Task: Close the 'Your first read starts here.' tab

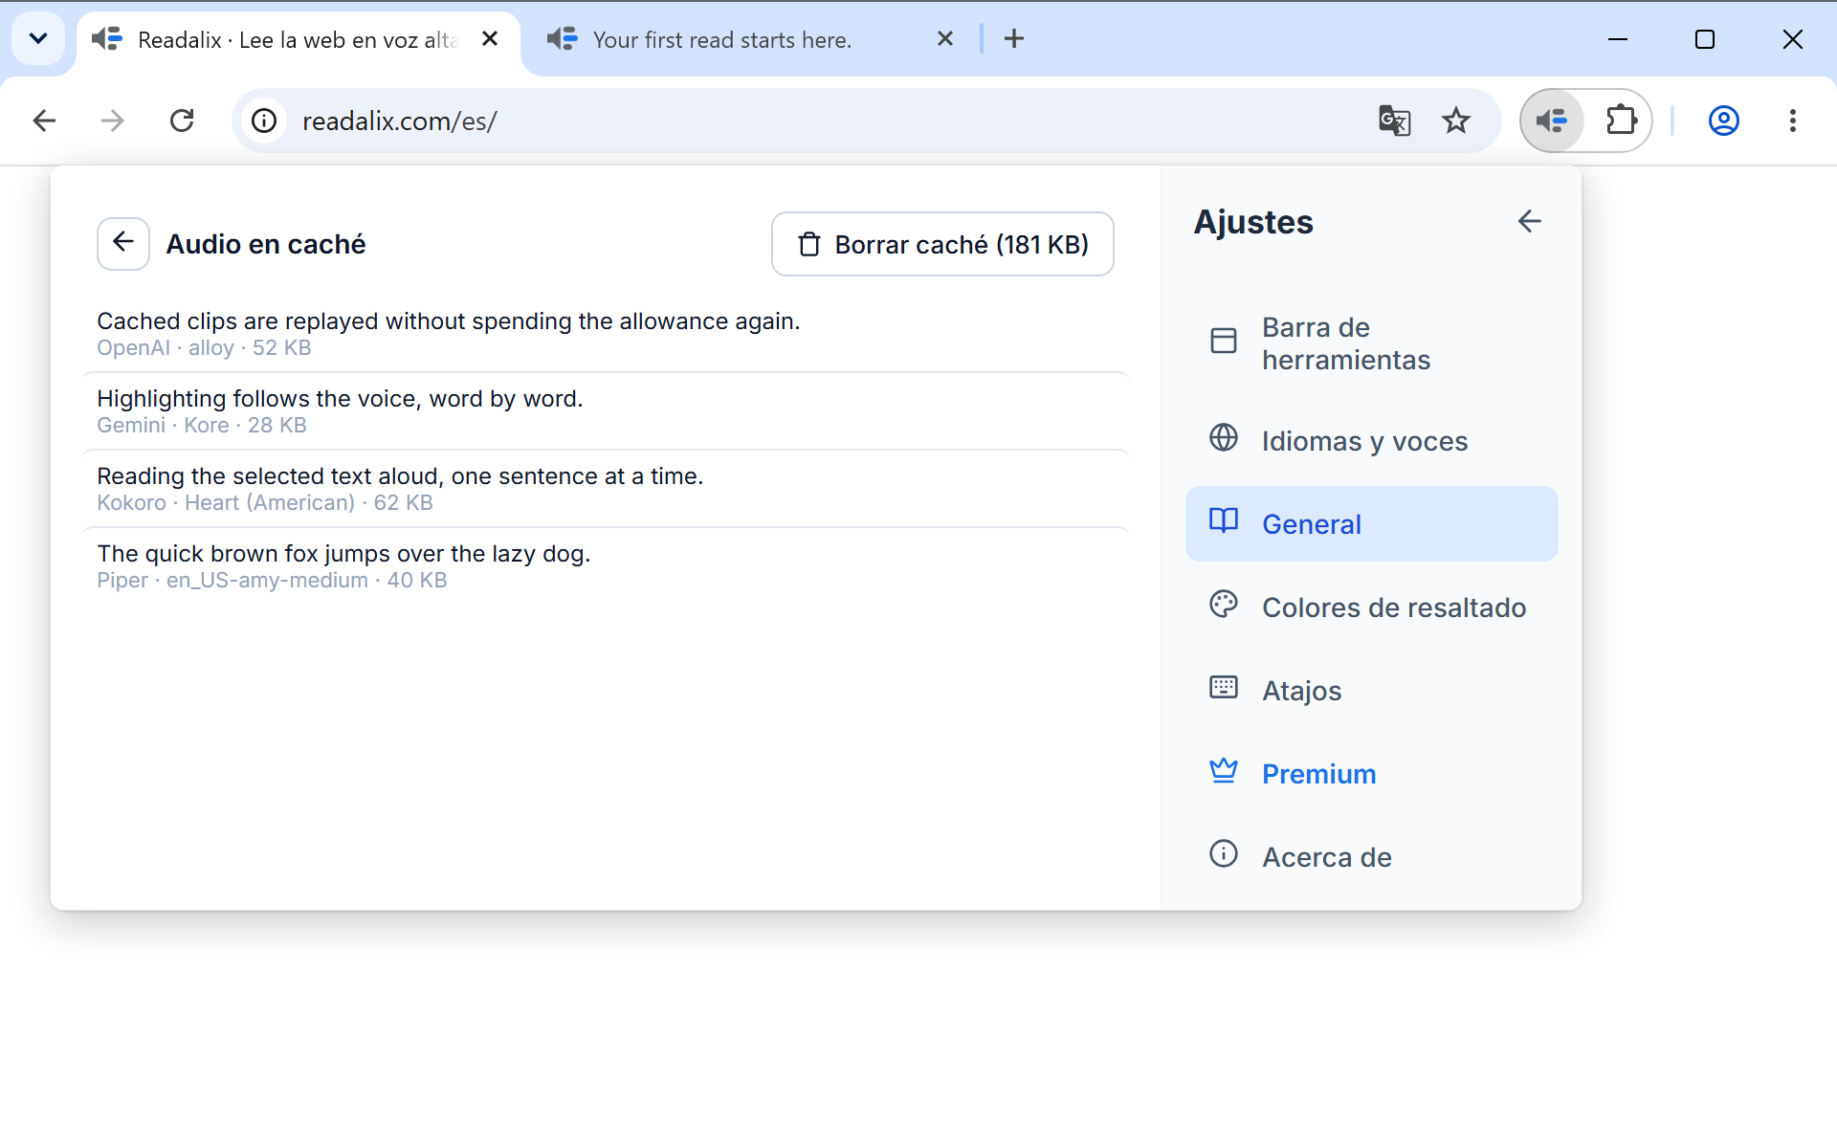Action: 945,39
